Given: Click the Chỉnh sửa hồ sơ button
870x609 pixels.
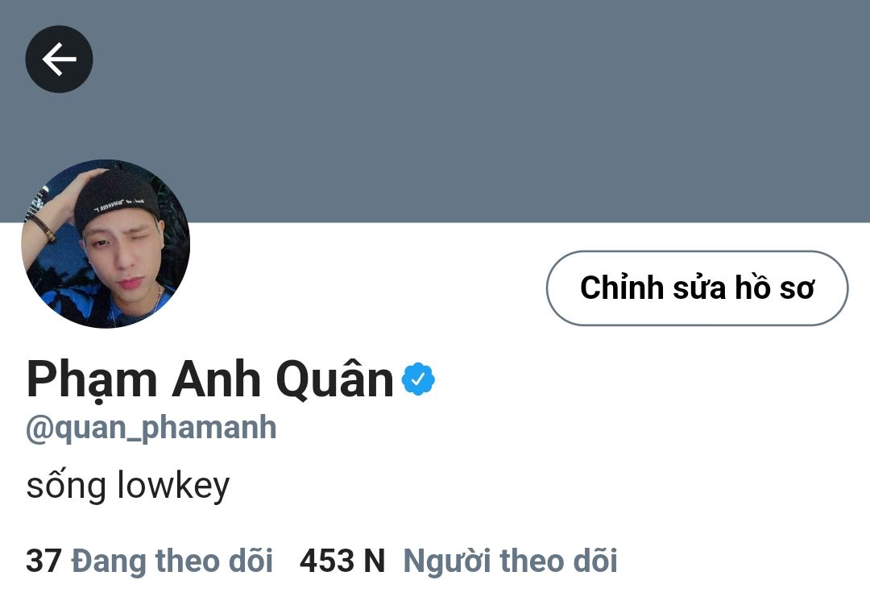Looking at the screenshot, I should tap(697, 288).
